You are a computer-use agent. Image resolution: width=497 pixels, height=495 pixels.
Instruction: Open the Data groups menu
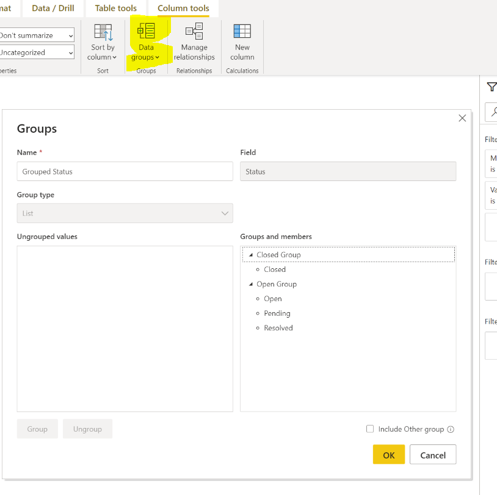click(x=145, y=42)
